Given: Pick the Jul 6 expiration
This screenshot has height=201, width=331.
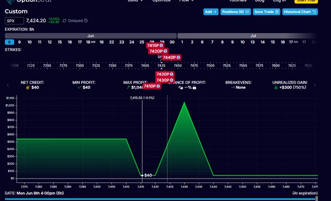Looking at the screenshot, I should (202, 42).
